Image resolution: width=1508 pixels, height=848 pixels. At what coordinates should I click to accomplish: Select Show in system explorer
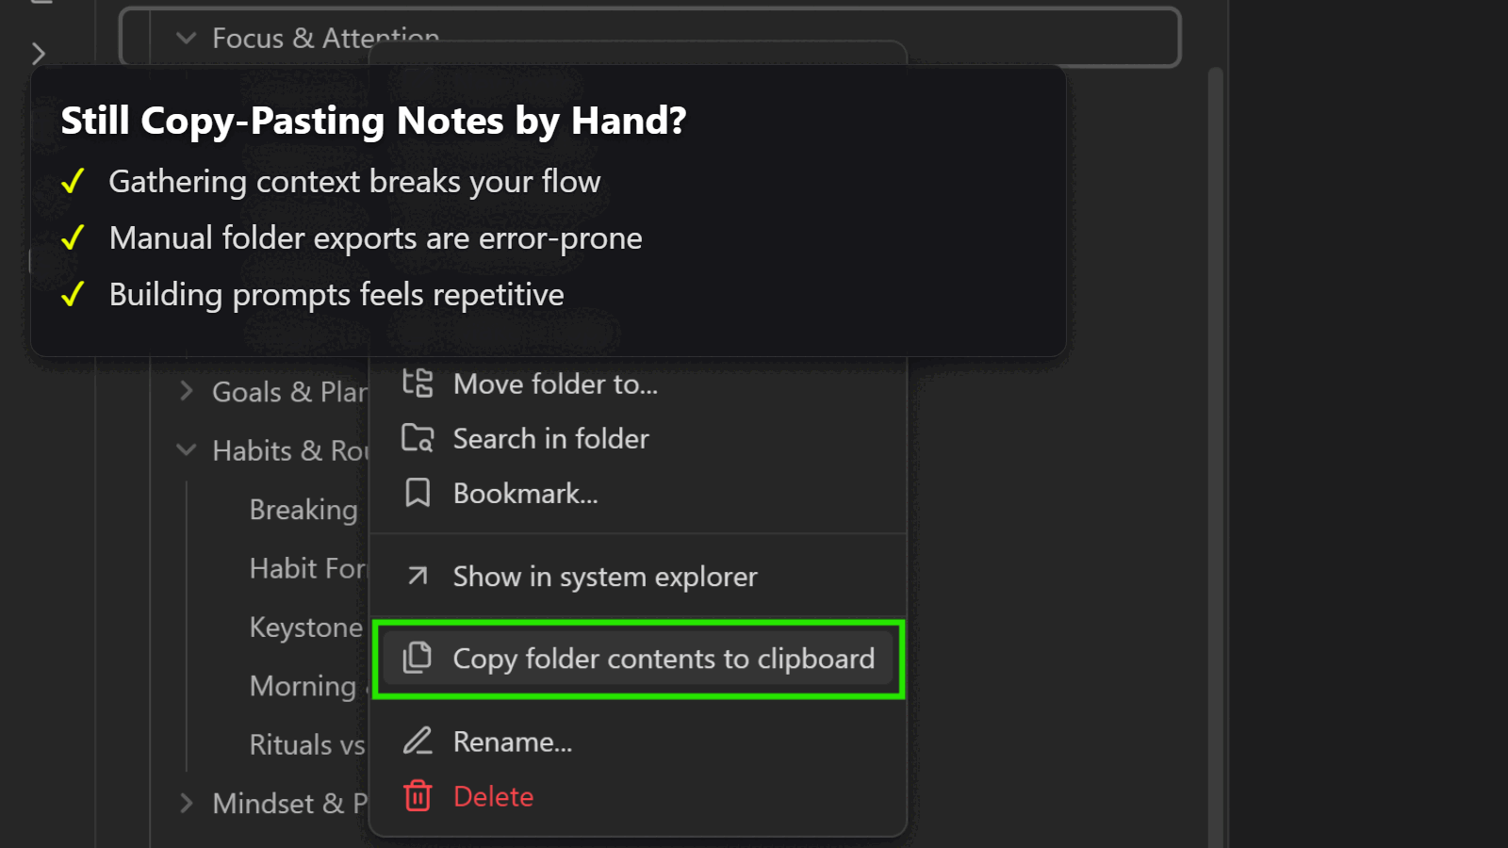pos(605,577)
